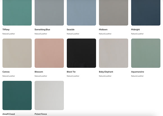Click the Amalfi Coast name label
Viewport: 163px width, 116px height.
click(9, 114)
